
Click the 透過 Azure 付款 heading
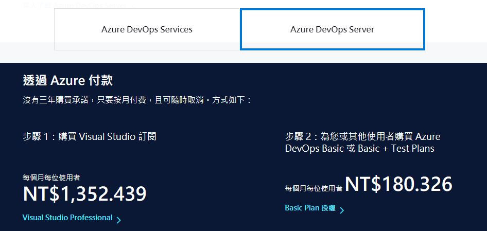tap(68, 80)
